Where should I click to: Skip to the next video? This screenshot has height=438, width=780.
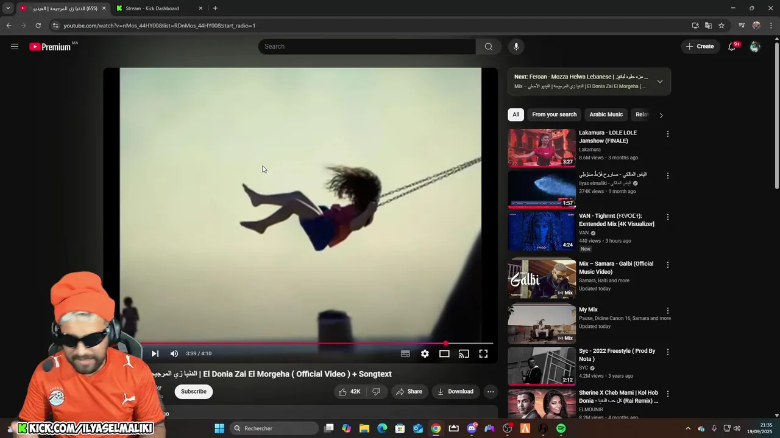pyautogui.click(x=155, y=353)
